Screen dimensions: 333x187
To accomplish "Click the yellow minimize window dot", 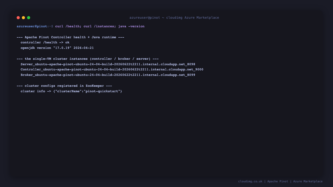I will pos(23,18).
